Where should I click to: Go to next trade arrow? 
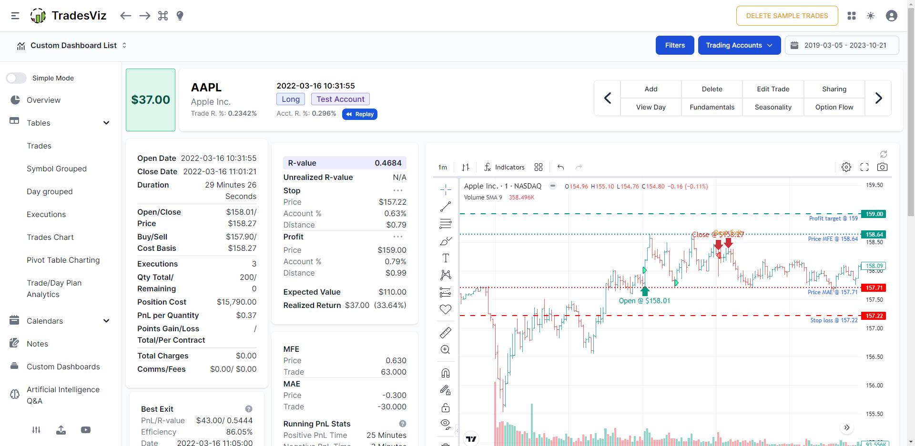tap(878, 98)
